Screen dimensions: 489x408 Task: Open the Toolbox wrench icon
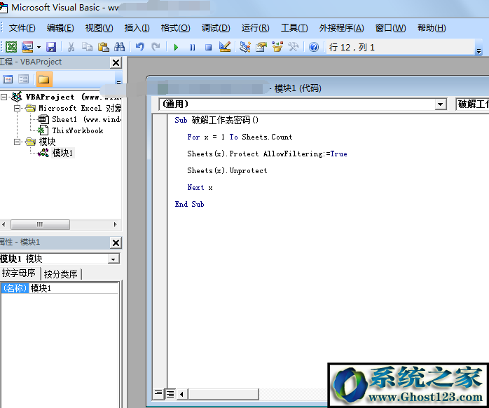click(x=293, y=47)
